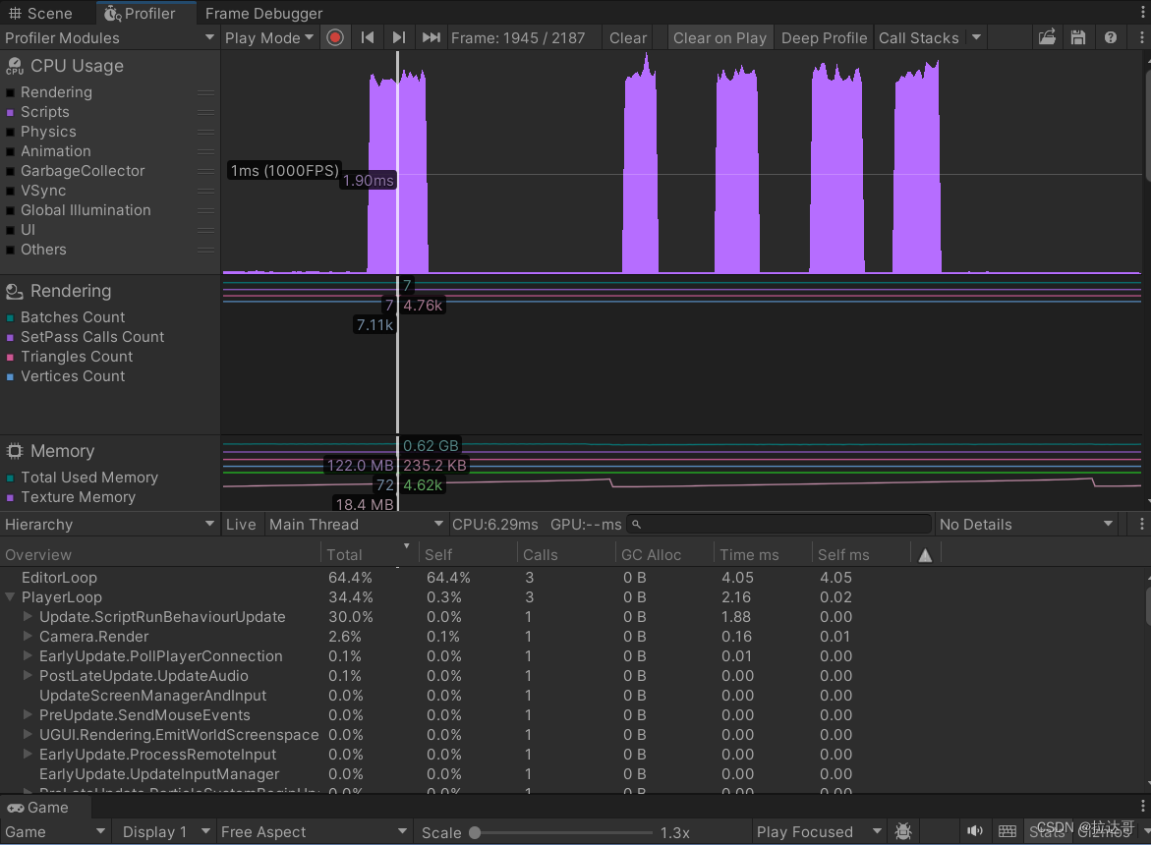Image resolution: width=1151 pixels, height=845 pixels.
Task: Jump to current frame in Profiler
Action: 431,37
